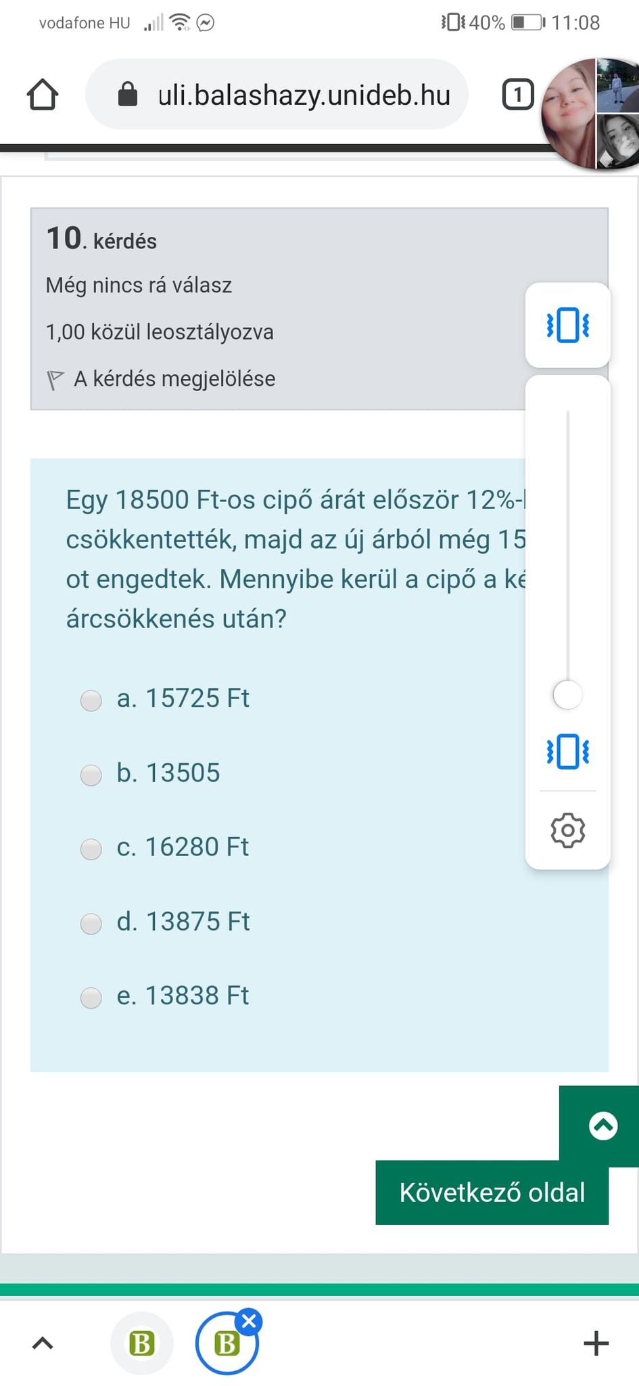
Task: Open the tab switcher showing 1 tab
Action: [x=517, y=95]
